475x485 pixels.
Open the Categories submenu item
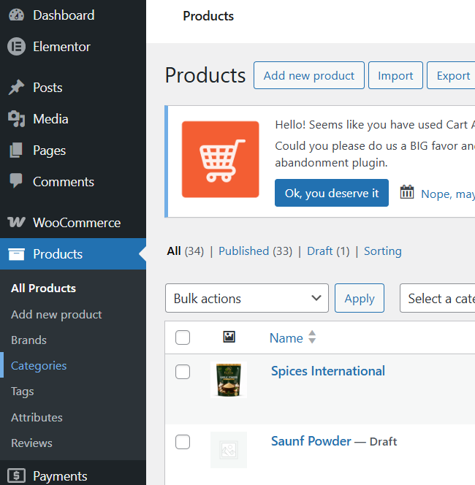click(x=39, y=366)
